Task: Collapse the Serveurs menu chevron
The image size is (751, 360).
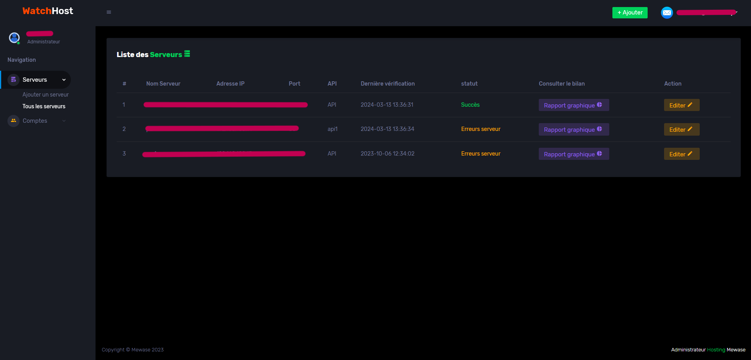Action: pyautogui.click(x=64, y=80)
